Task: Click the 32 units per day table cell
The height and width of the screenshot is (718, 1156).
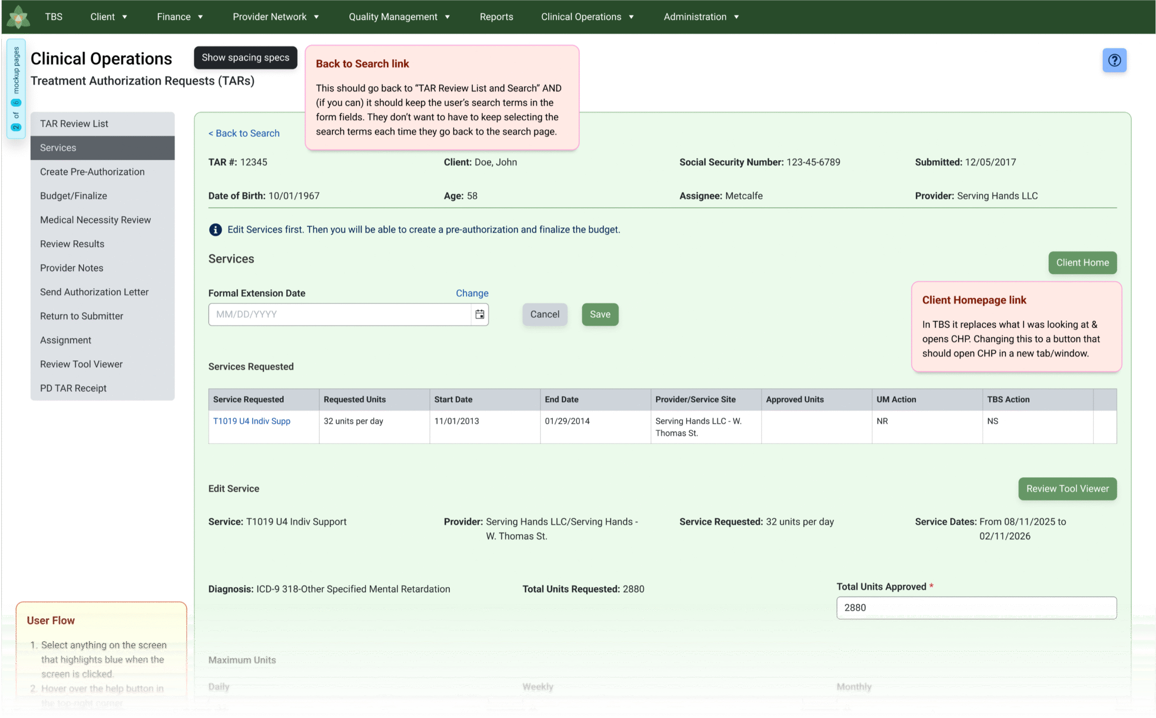Action: [374, 427]
